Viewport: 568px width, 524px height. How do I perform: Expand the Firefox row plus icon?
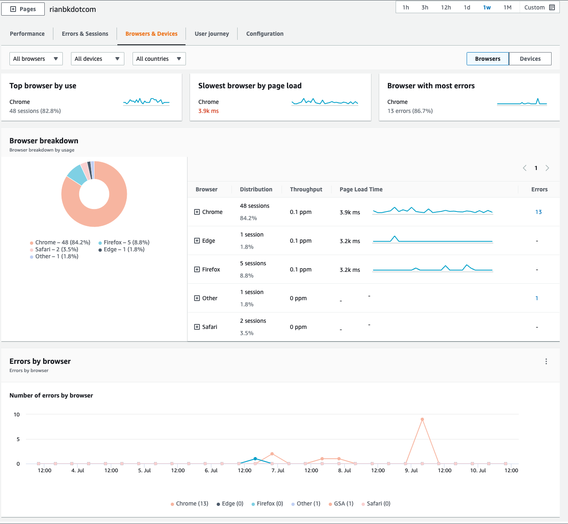197,269
